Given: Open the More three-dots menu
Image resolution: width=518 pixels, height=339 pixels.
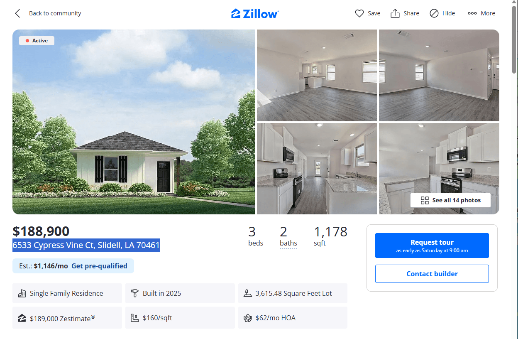Looking at the screenshot, I should (x=472, y=13).
